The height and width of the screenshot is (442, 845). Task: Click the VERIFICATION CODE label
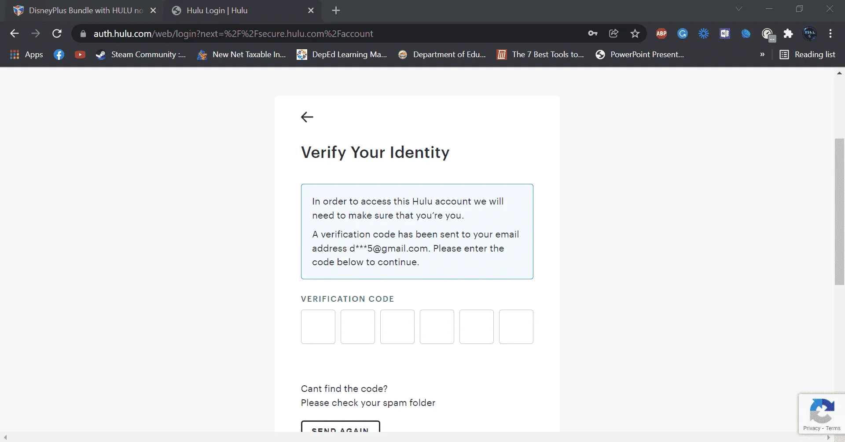tap(347, 299)
